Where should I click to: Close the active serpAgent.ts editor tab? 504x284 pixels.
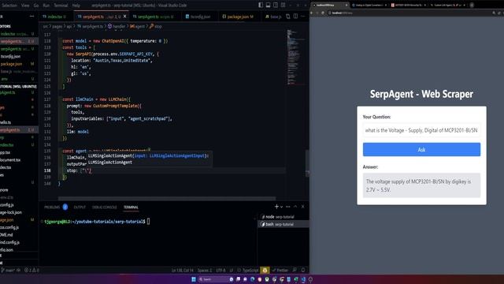pyautogui.click(x=125, y=17)
